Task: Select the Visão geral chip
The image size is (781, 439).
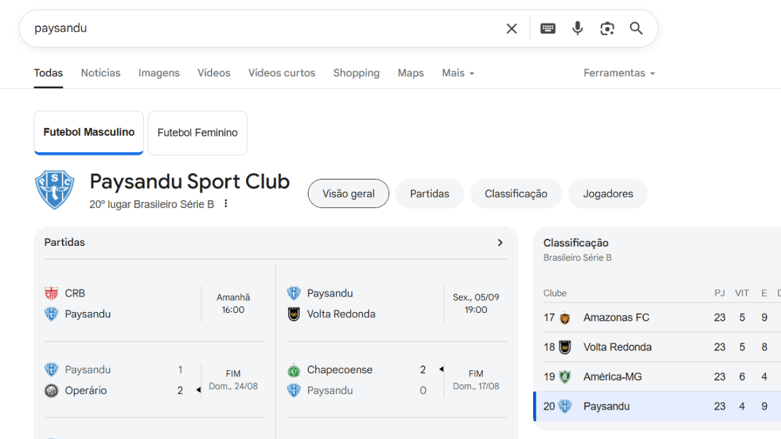Action: tap(348, 194)
